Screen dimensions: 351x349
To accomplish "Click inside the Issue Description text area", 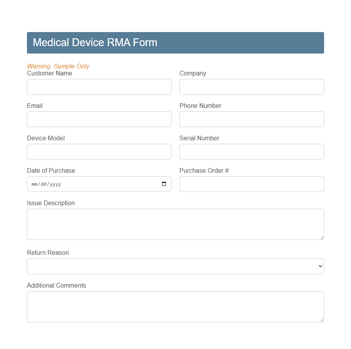I will [x=175, y=224].
